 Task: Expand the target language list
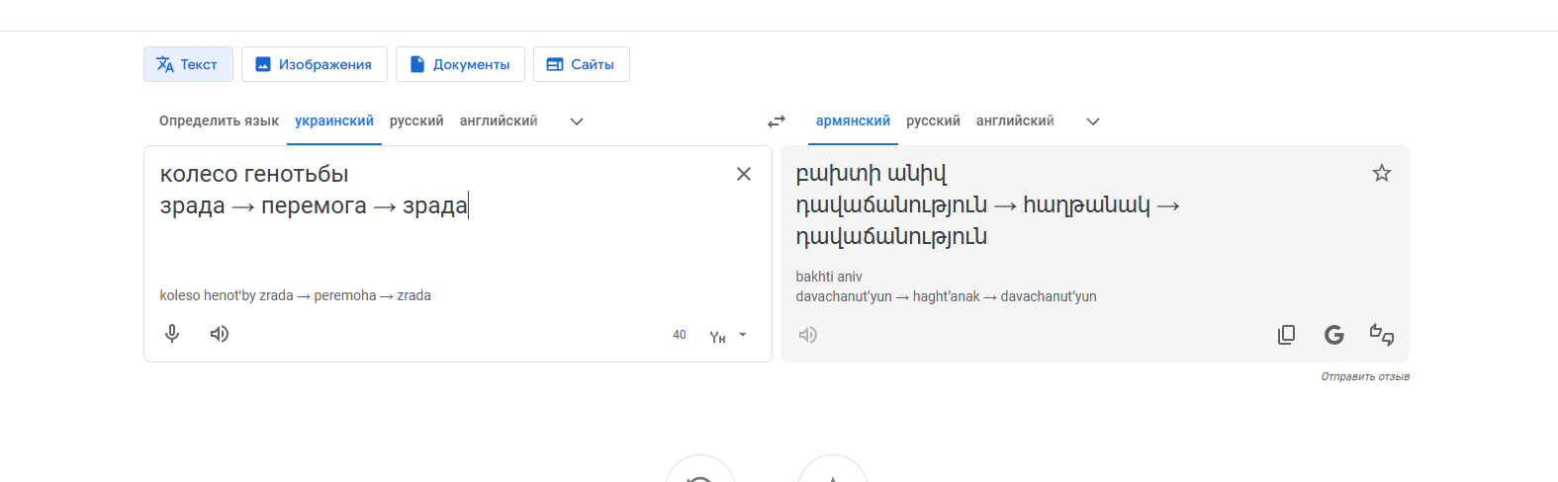point(1093,121)
